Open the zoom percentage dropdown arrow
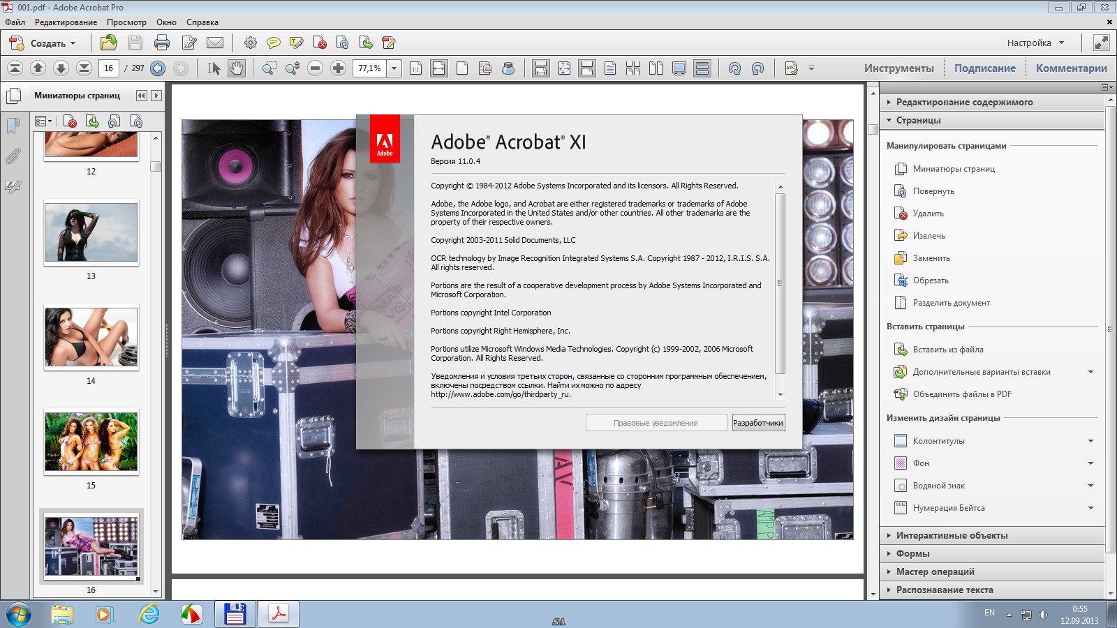This screenshot has height=628, width=1117. (394, 68)
